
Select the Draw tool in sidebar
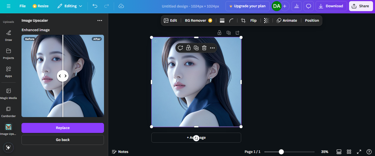point(8,36)
